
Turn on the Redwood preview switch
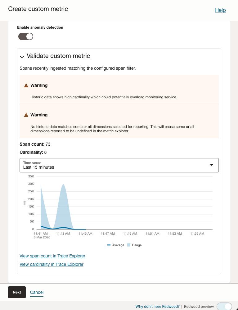point(225,306)
